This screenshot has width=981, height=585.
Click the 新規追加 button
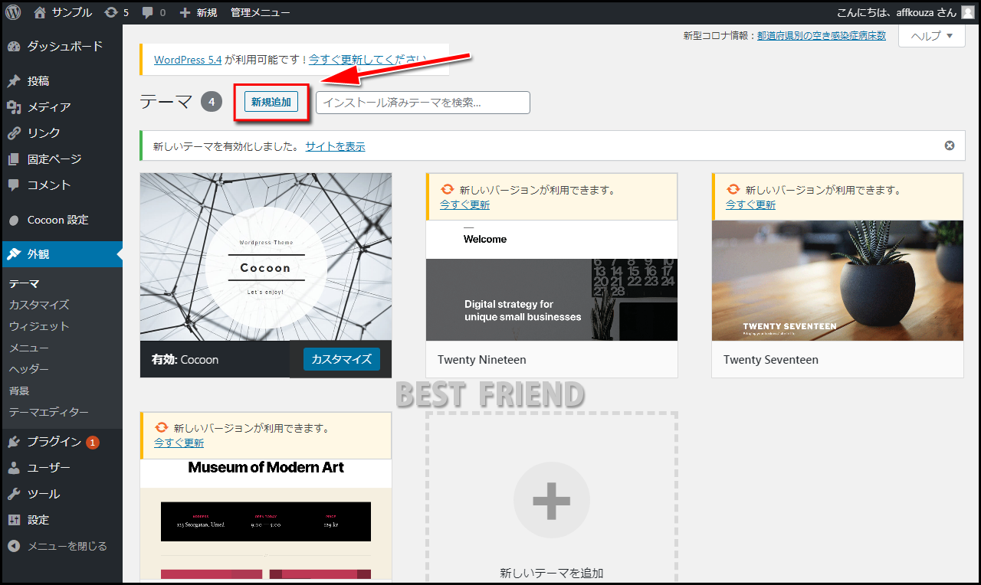click(x=271, y=102)
